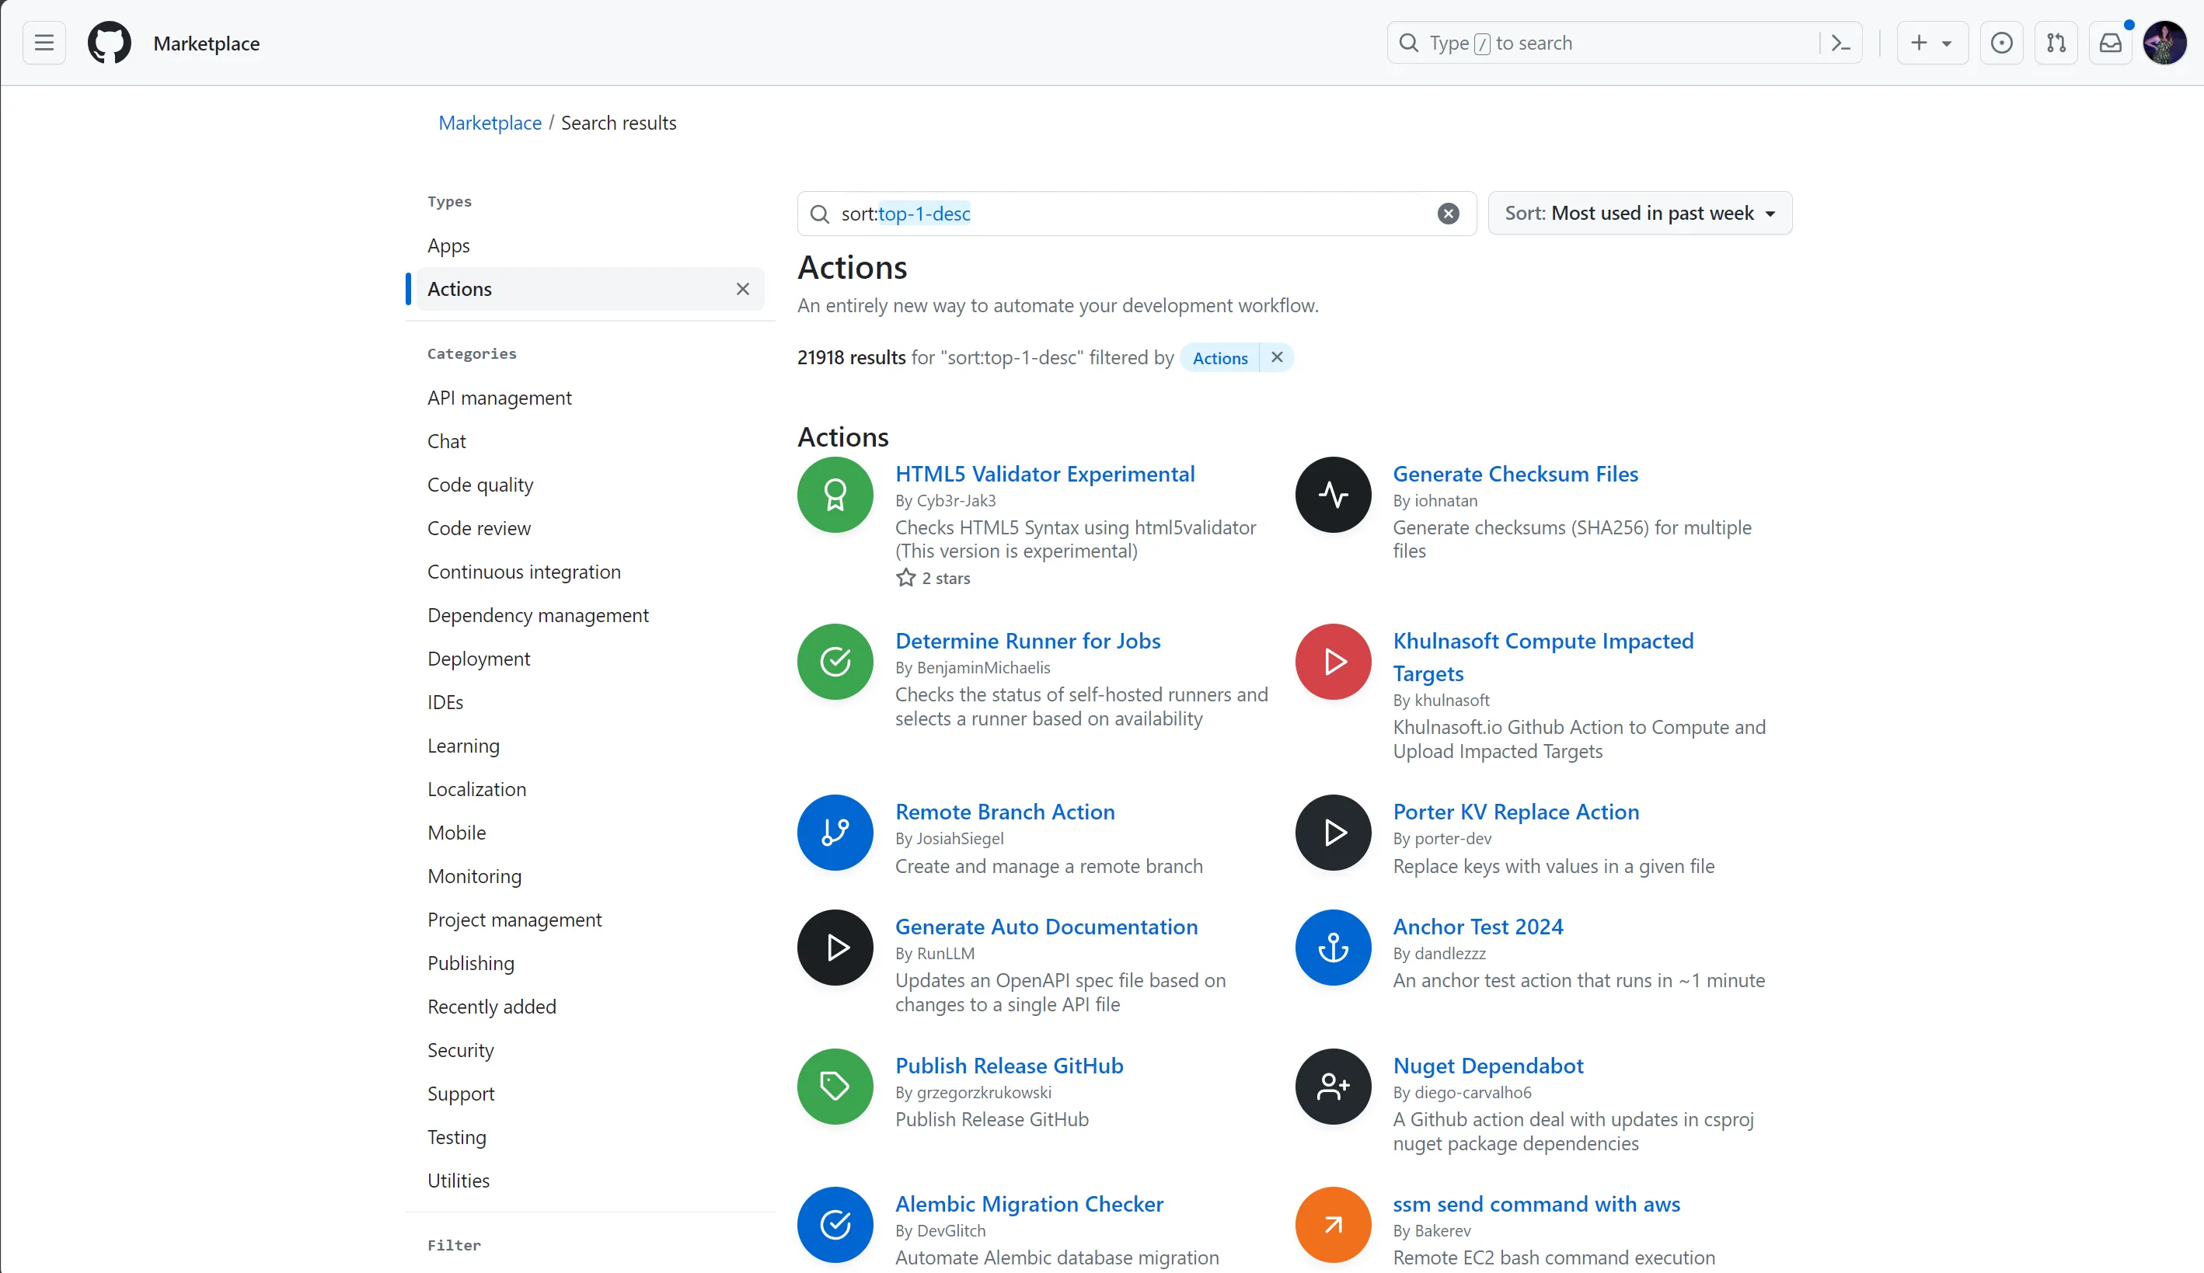Open the hamburger navigation menu
The width and height of the screenshot is (2204, 1273).
(x=44, y=43)
